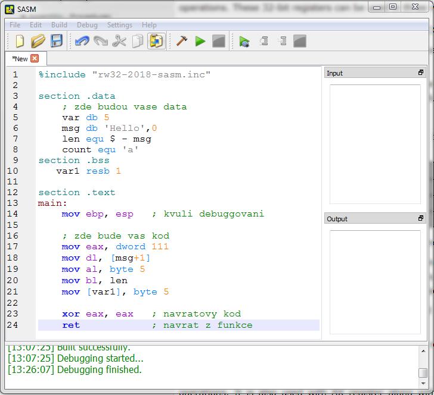
Task: Redo the edit with the gray arrow
Action: point(101,42)
